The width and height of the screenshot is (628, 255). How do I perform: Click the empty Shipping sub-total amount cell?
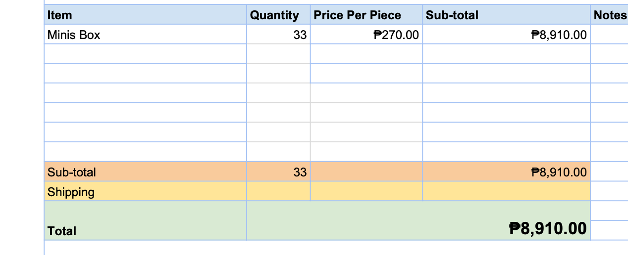click(x=506, y=192)
